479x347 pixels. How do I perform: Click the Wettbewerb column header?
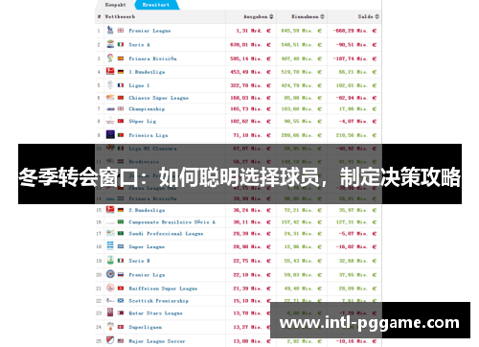(120, 16)
